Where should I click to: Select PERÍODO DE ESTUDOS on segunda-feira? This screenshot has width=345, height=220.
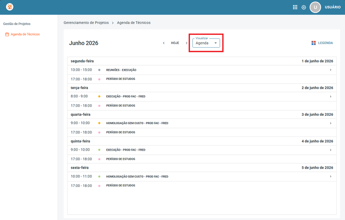click(121, 79)
